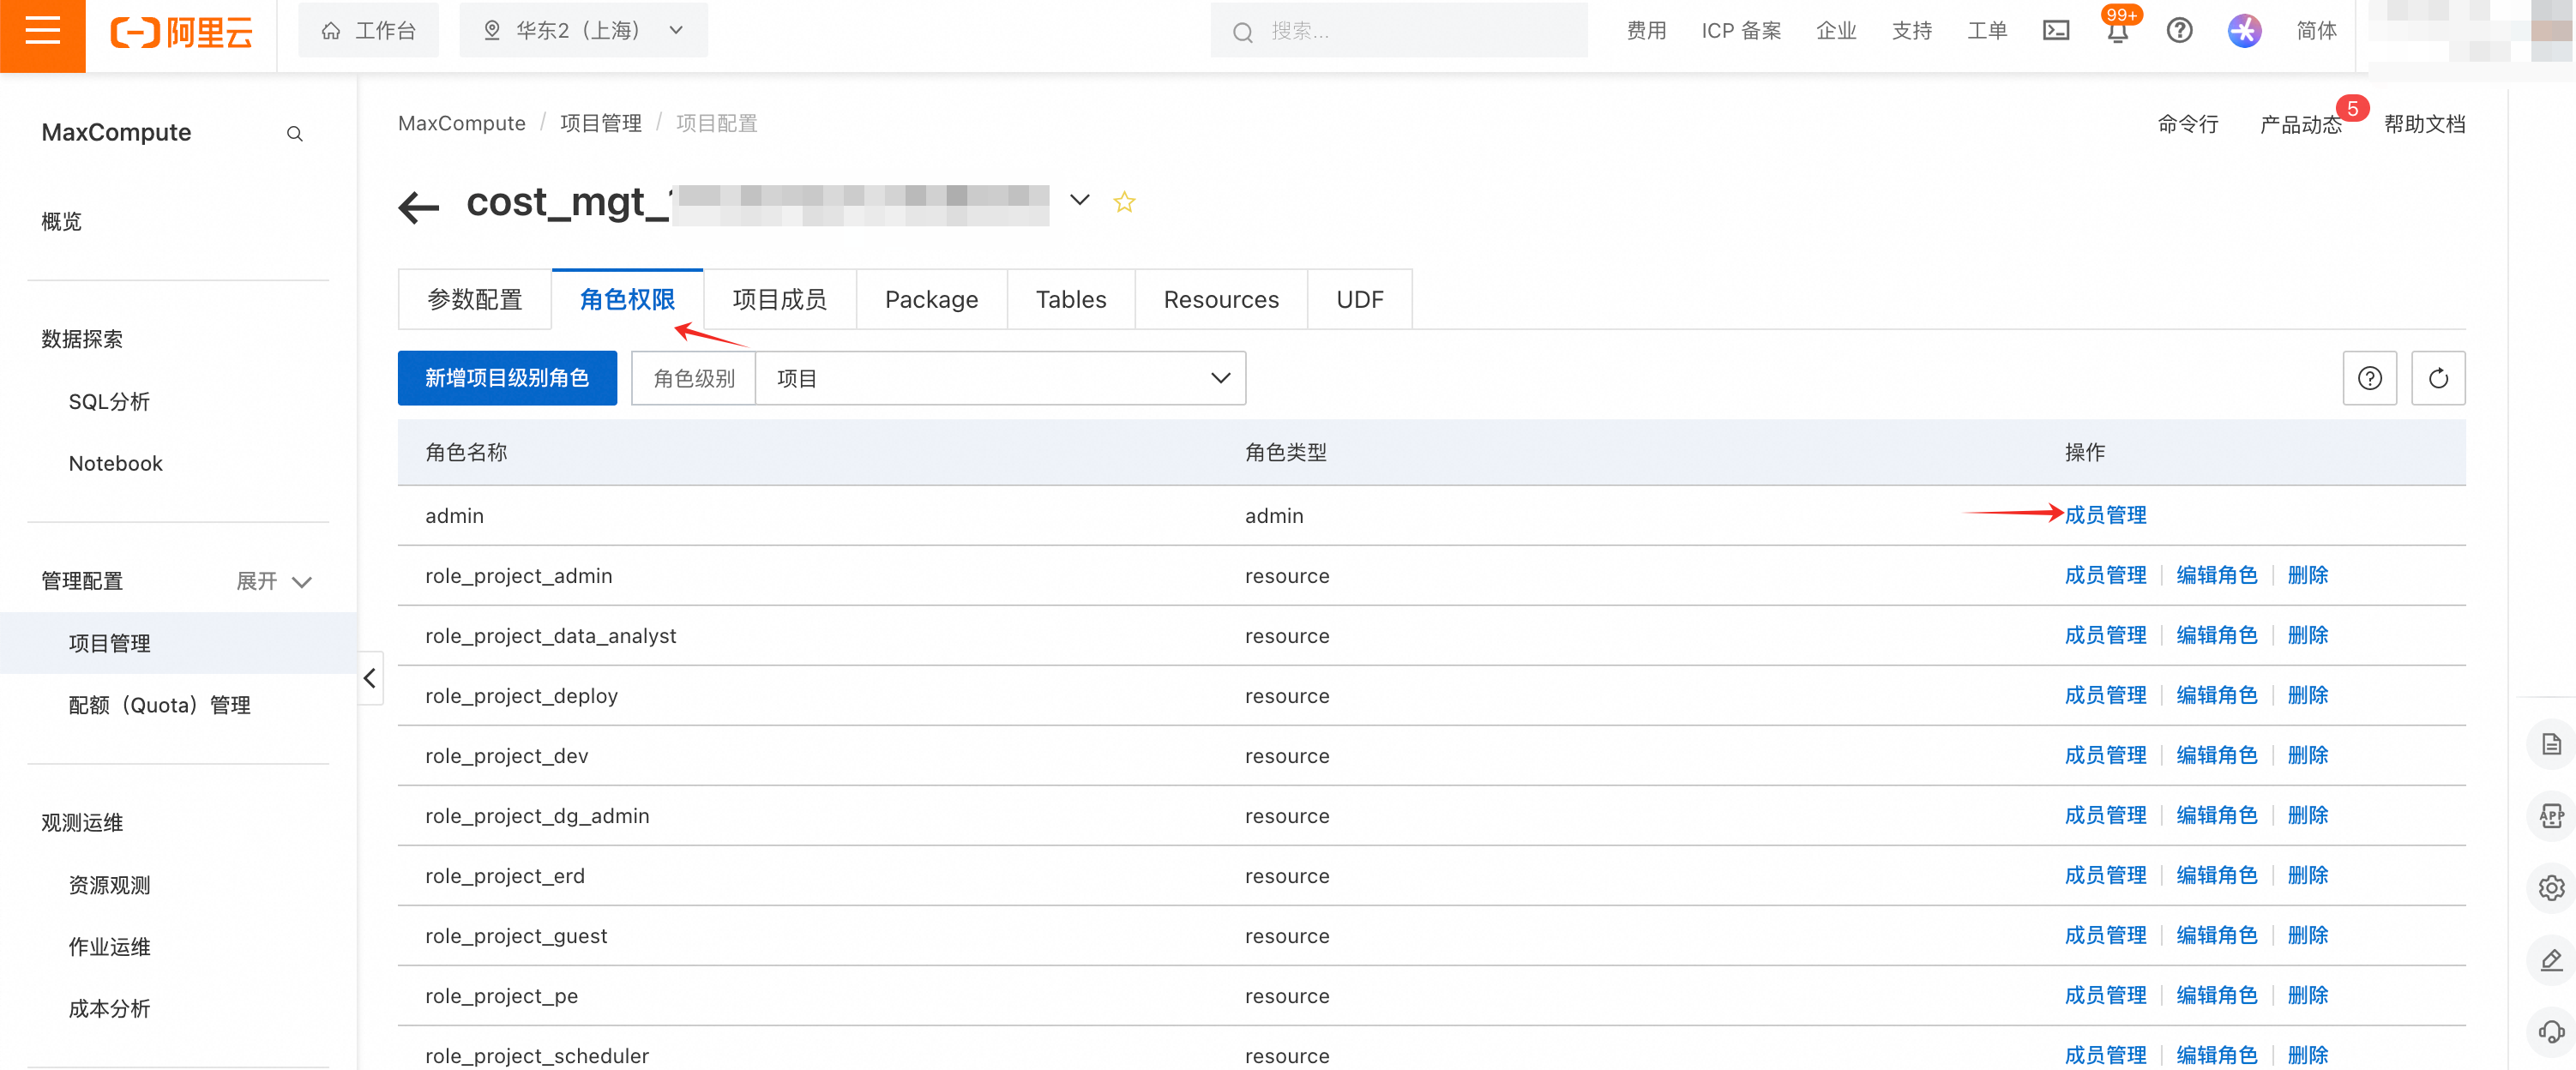This screenshot has width=2576, height=1070.
Task: Open 产品动态 updates
Action: coord(2300,124)
